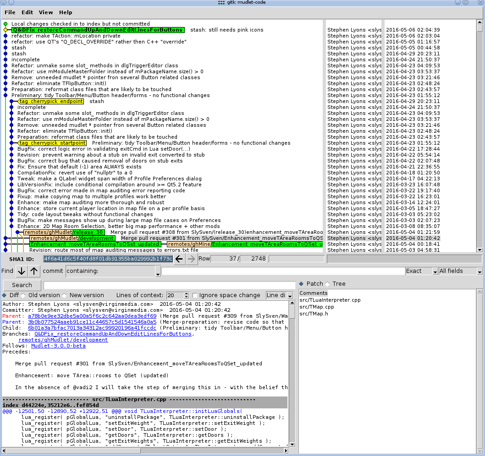
Task: Click the find text input field
Action: pyautogui.click(x=283, y=271)
